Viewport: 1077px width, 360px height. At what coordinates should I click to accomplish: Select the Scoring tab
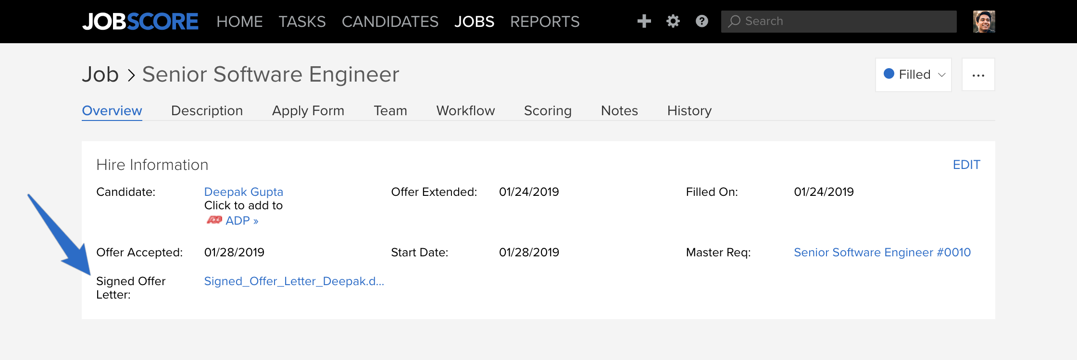548,111
